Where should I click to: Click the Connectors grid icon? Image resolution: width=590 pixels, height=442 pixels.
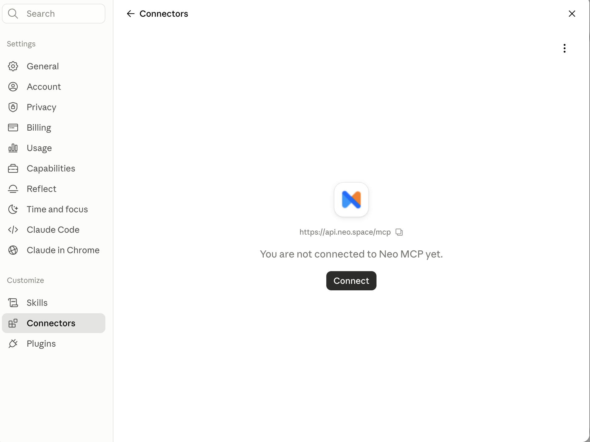13,323
